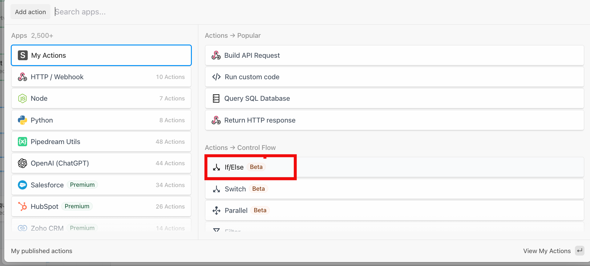Click the Add action label chip

30,12
